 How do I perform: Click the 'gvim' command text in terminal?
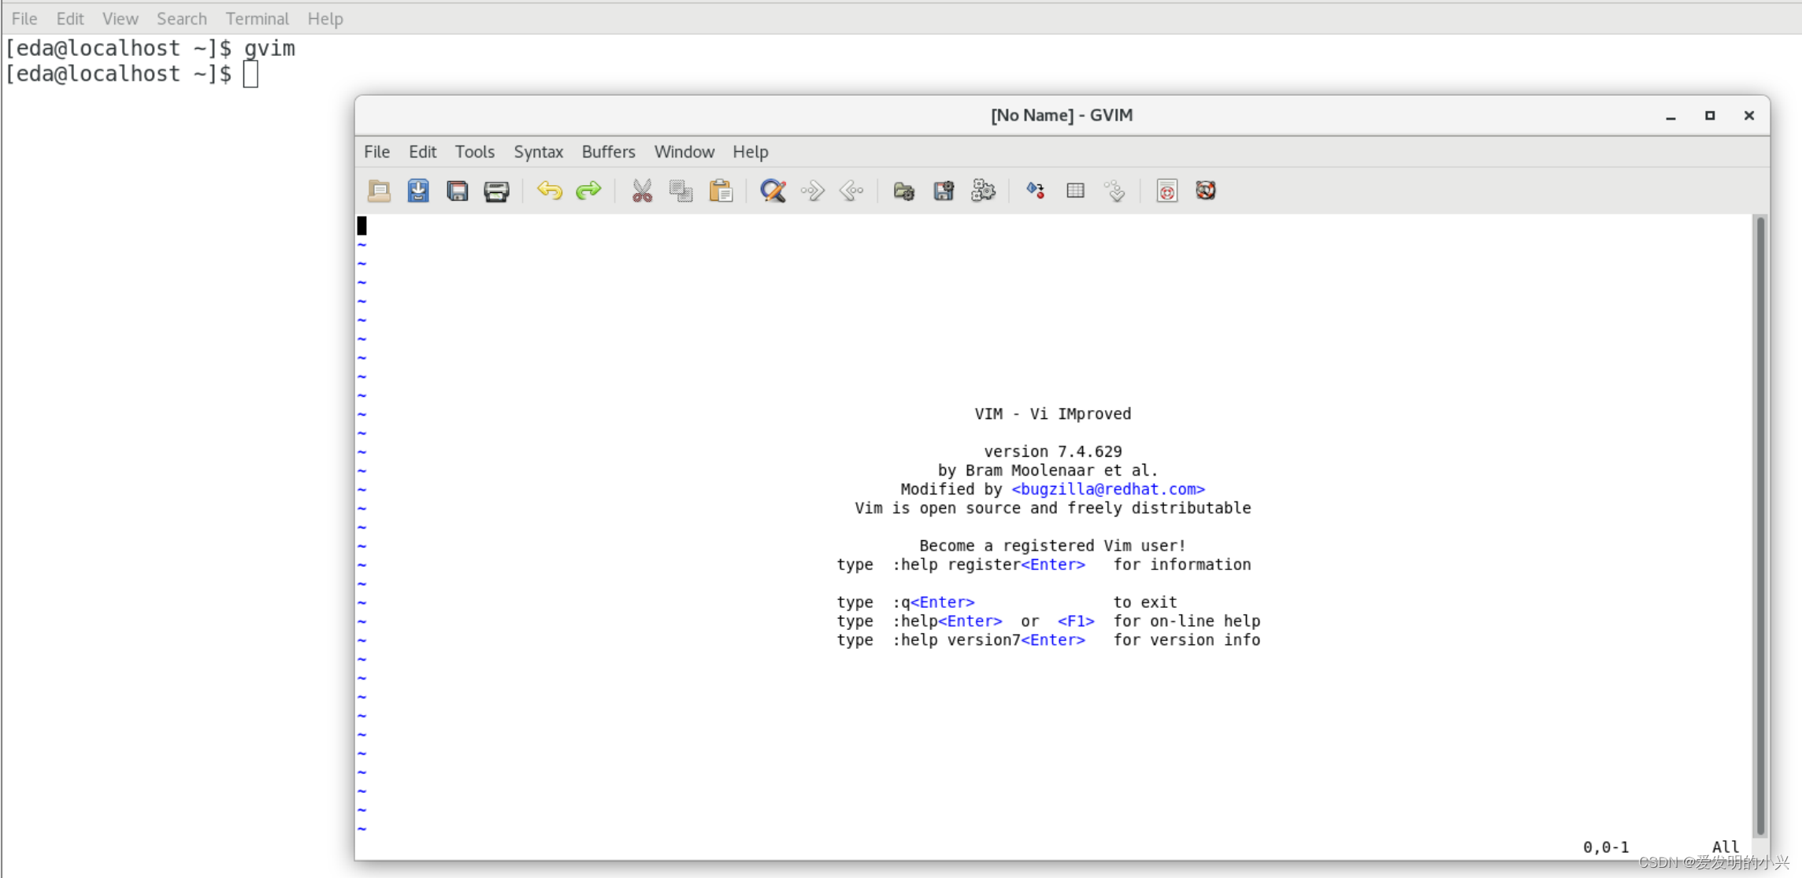(x=269, y=48)
